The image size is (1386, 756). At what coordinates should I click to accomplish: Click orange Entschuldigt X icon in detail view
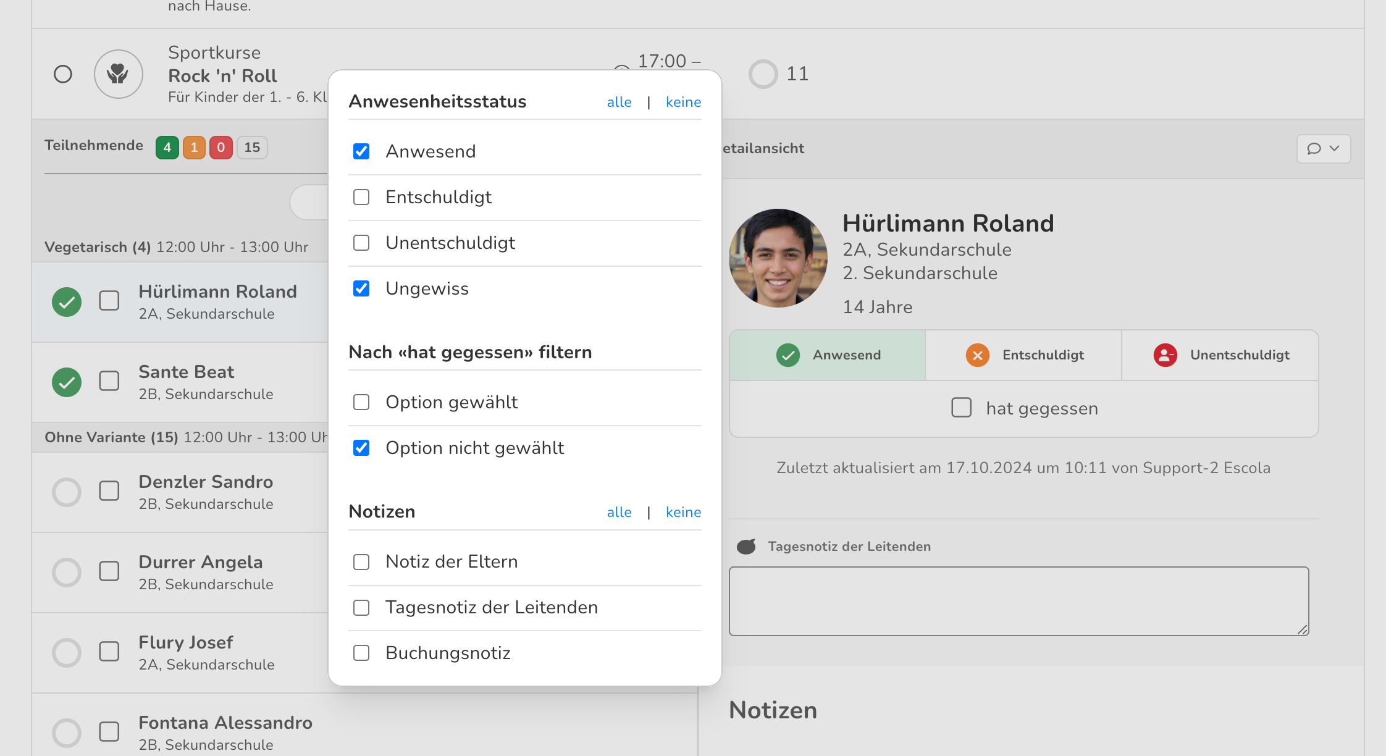977,355
